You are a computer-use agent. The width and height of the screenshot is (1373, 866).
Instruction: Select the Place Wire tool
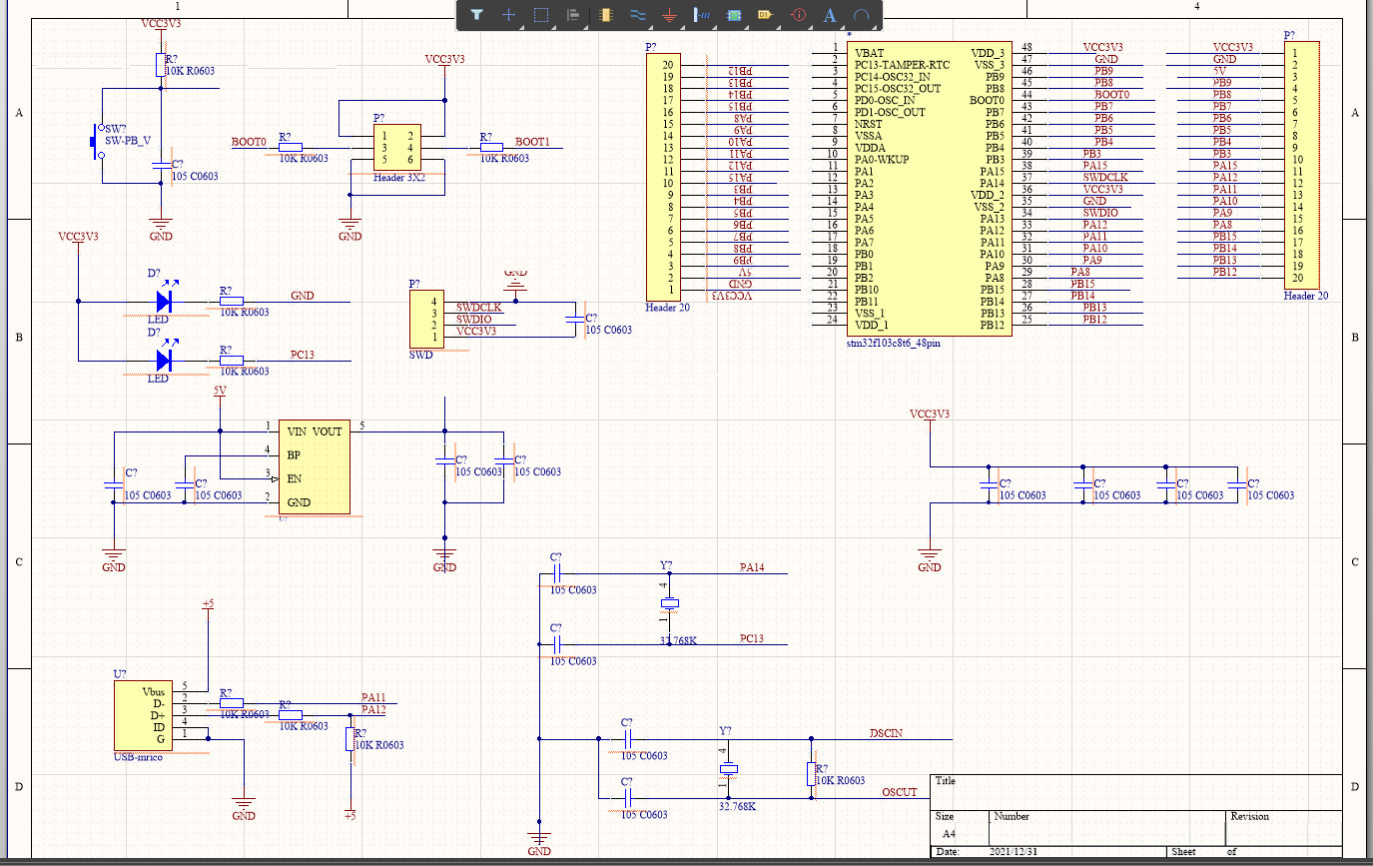(637, 15)
